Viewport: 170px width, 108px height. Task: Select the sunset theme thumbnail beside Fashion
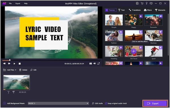click(134, 36)
